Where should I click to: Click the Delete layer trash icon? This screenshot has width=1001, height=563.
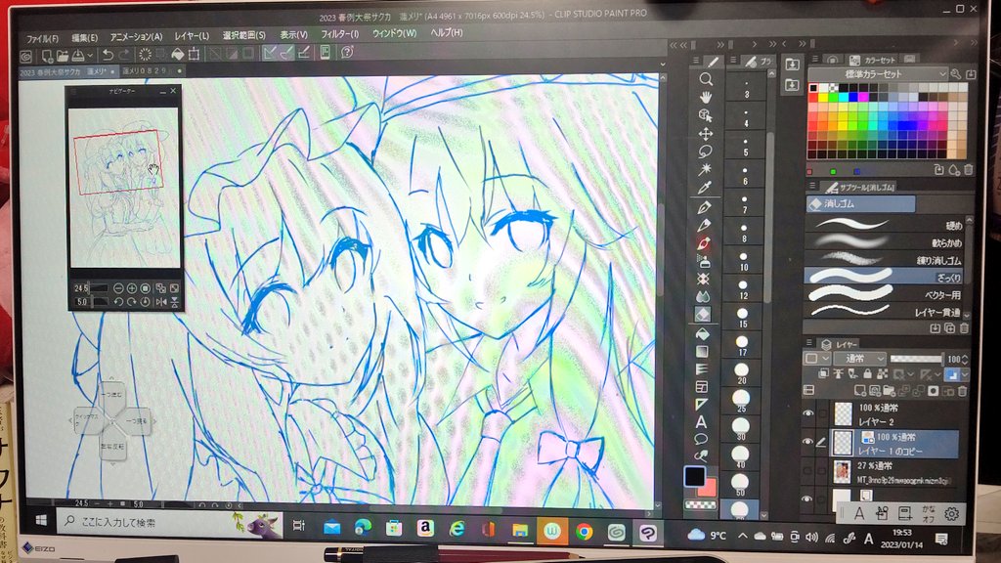click(x=962, y=391)
